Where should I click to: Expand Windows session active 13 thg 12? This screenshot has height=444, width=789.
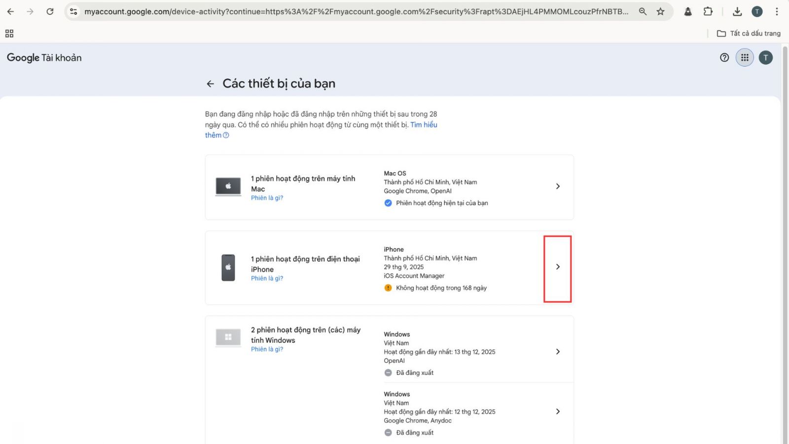(x=558, y=352)
